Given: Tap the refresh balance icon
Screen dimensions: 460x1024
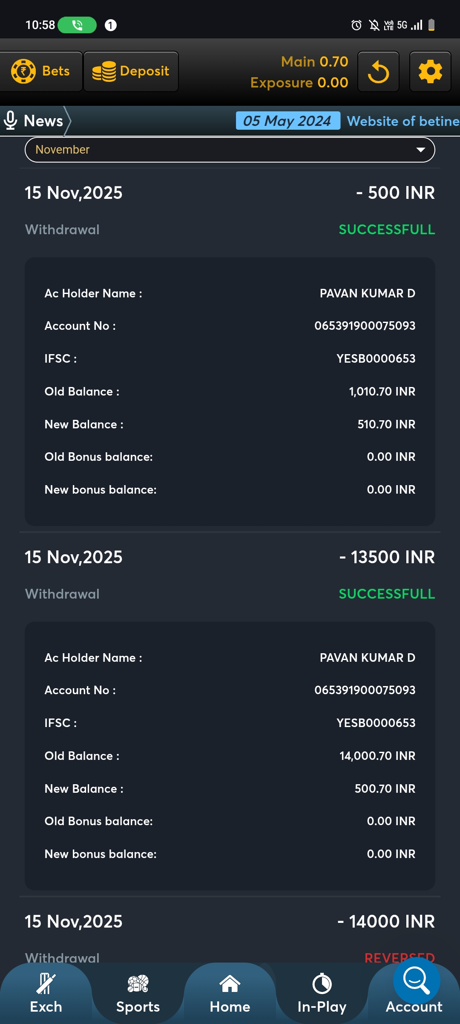Looking at the screenshot, I should point(378,72).
